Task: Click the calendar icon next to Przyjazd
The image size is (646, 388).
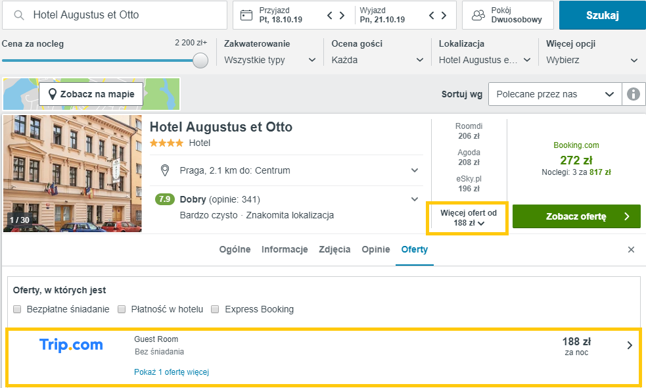Action: point(246,14)
